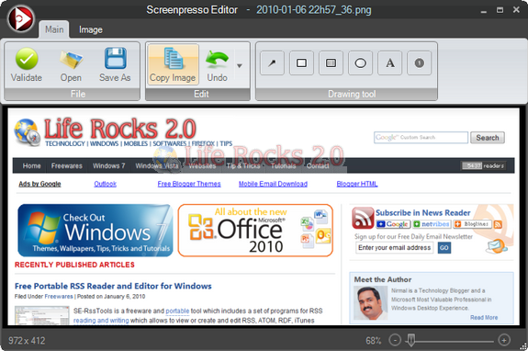Click the Screenpresso application logo button
Viewport: 528px width, 351px height.
click(x=21, y=18)
